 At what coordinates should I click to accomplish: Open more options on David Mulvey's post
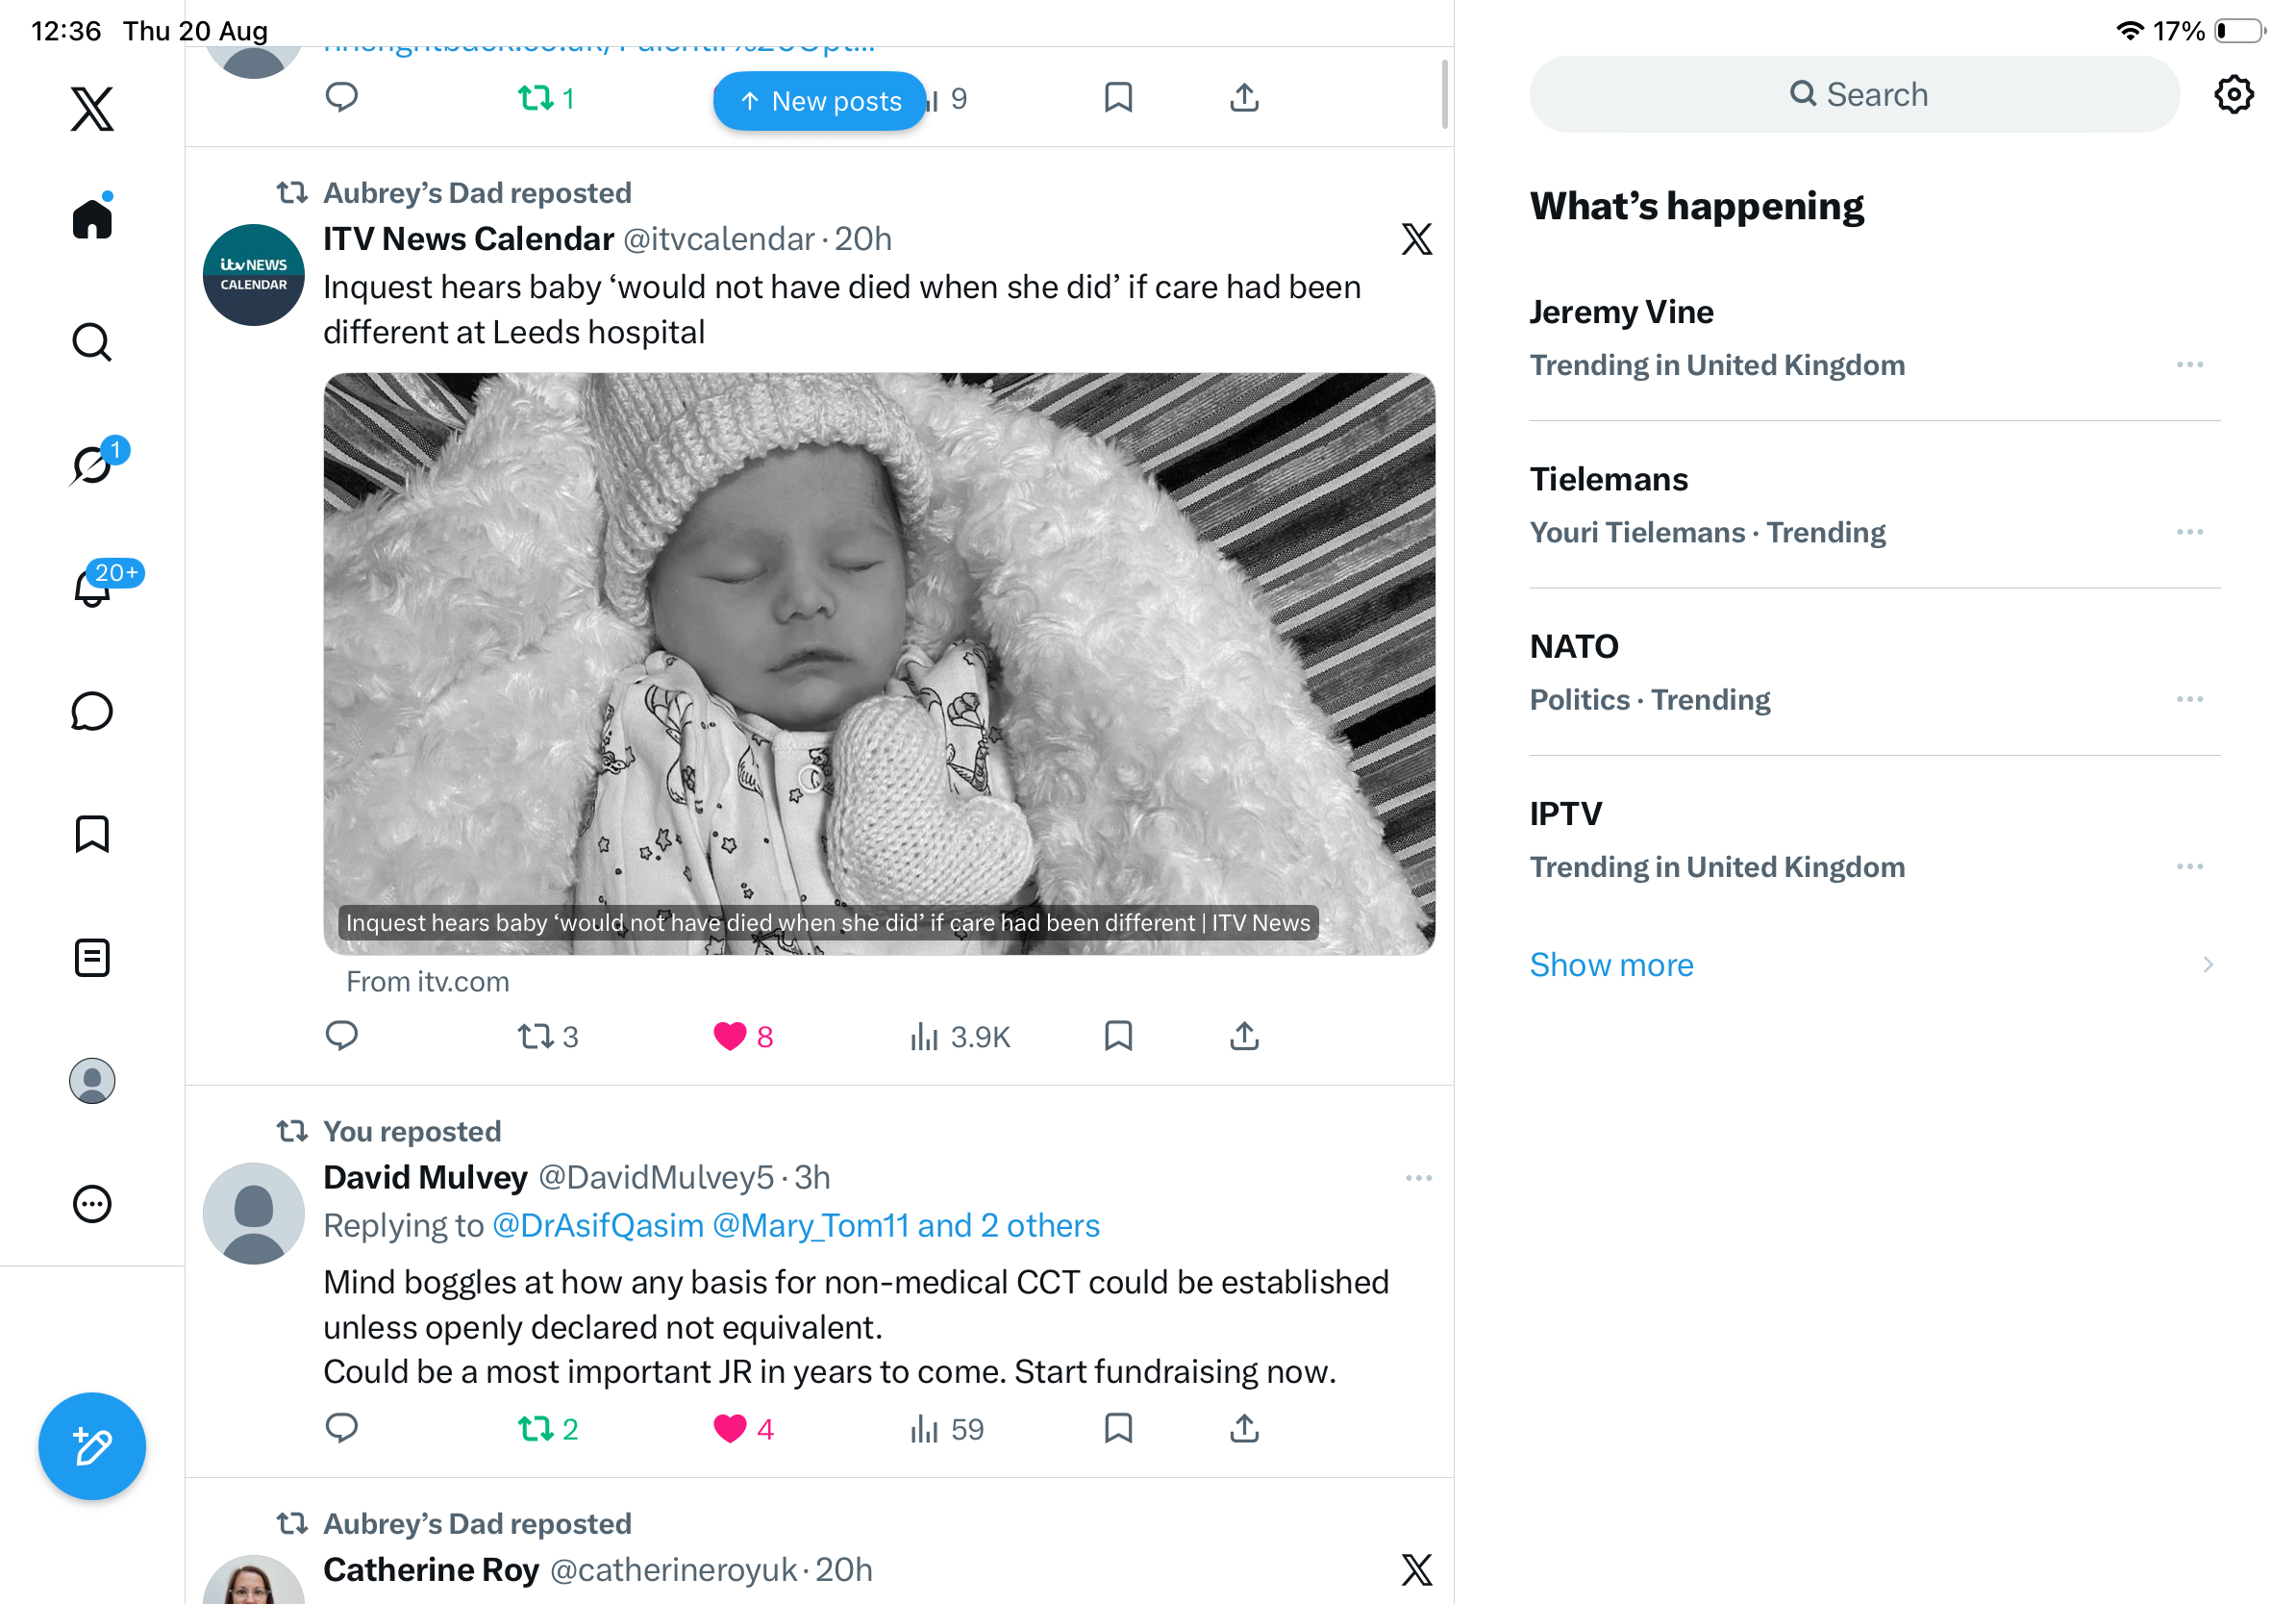pyautogui.click(x=1419, y=1178)
